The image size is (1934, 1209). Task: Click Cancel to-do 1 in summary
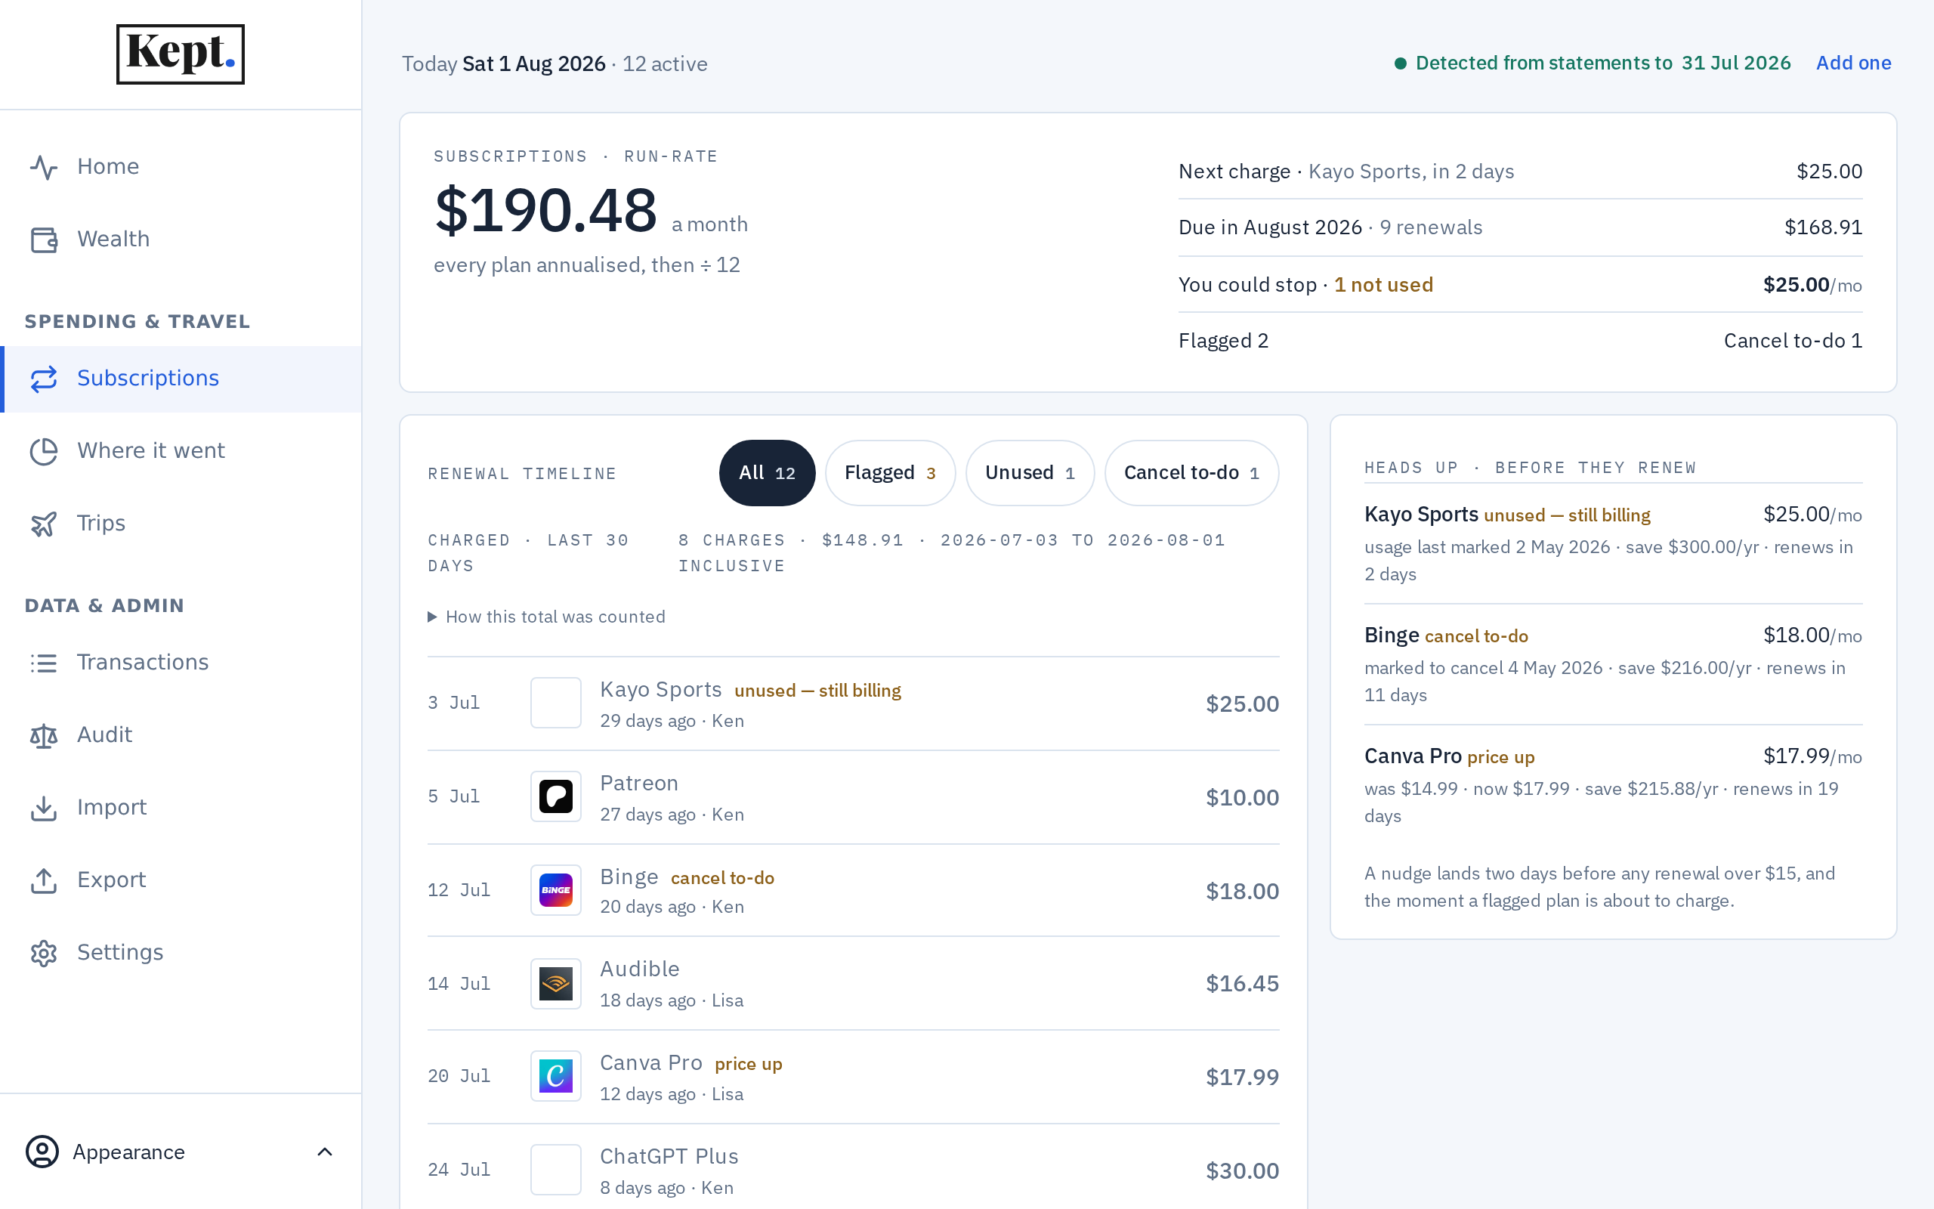click(x=1793, y=341)
